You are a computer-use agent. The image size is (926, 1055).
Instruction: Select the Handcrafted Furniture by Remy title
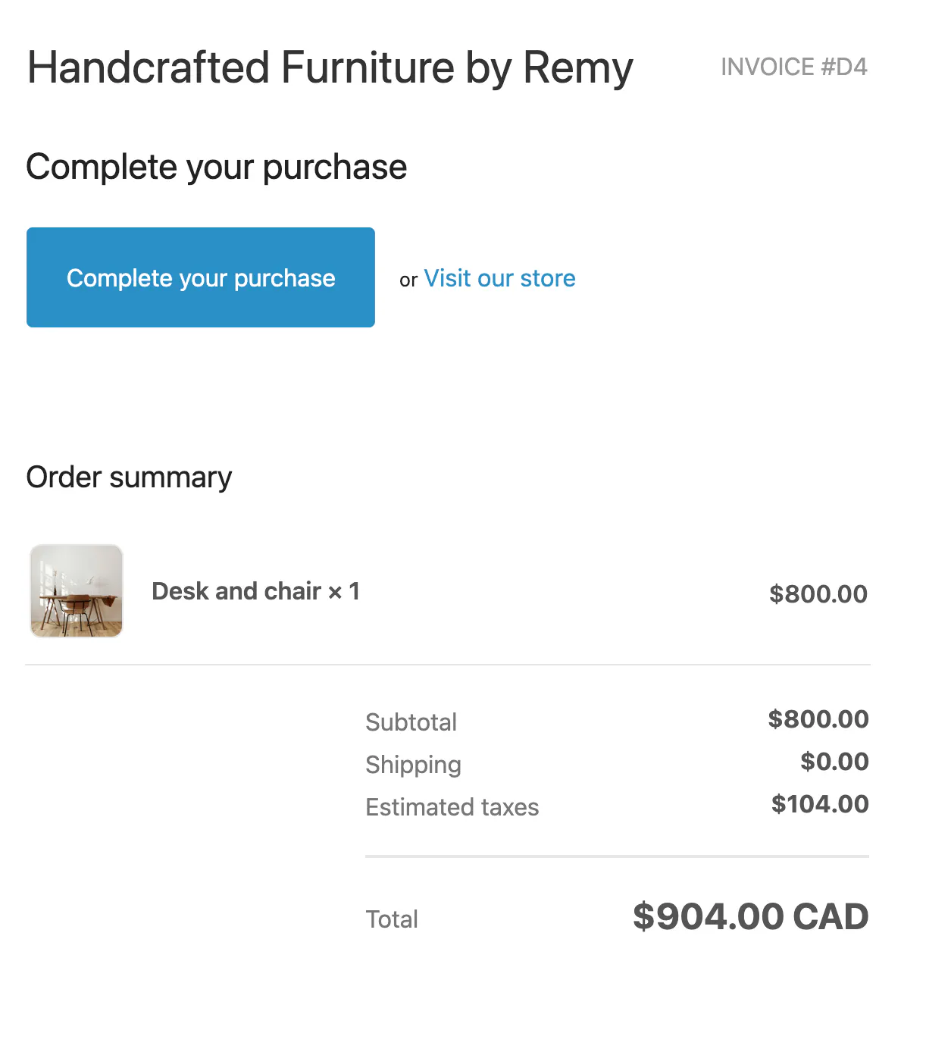329,67
